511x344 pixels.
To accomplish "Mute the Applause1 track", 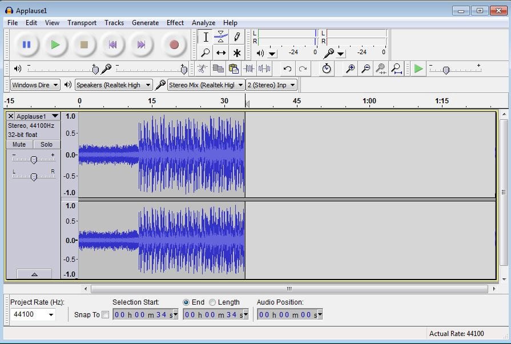I will pyautogui.click(x=19, y=144).
